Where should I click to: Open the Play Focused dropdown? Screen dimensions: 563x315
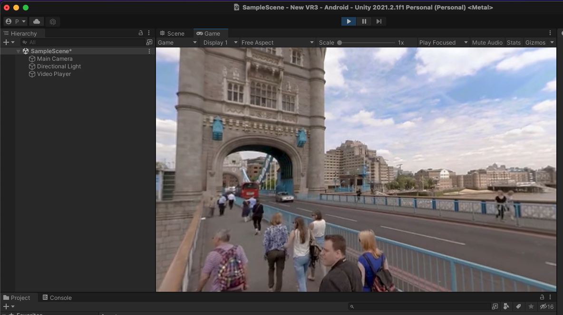point(443,42)
